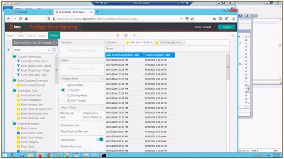This screenshot has width=284, height=159.
Task: Click the browser address bar
Action: pos(116,19)
